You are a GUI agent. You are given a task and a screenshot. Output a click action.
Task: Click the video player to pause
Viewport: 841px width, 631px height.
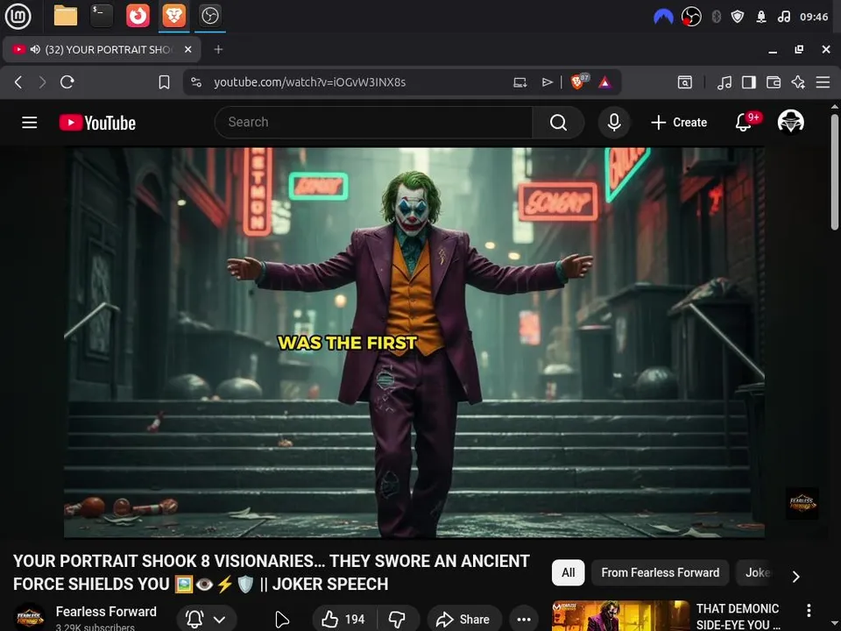click(x=414, y=343)
